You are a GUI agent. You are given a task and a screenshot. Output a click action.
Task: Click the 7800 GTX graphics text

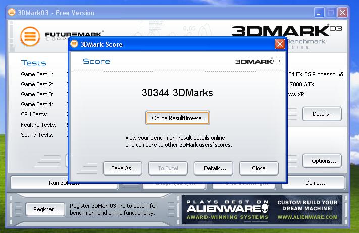pyautogui.click(x=302, y=84)
